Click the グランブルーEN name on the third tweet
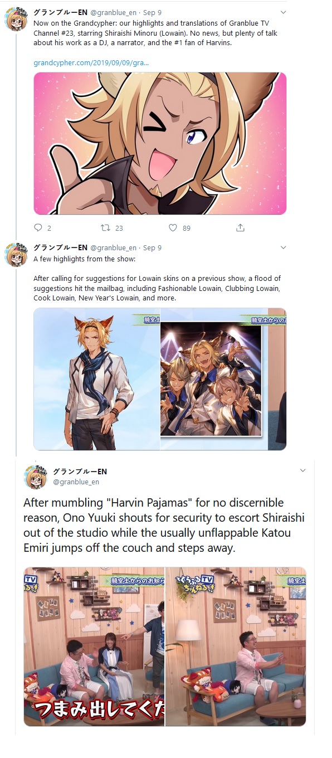The width and height of the screenshot is (332, 758). click(x=80, y=472)
